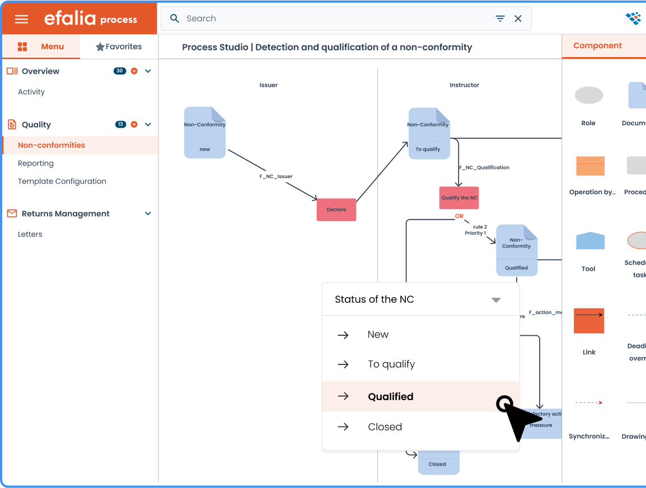Select the Non-Conformity new document node

pos(205,133)
